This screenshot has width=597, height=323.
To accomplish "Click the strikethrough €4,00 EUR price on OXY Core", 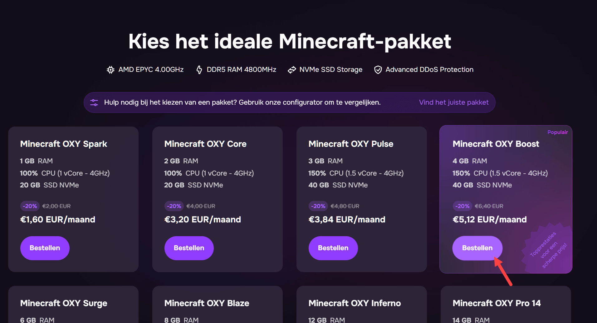I will [x=201, y=206].
